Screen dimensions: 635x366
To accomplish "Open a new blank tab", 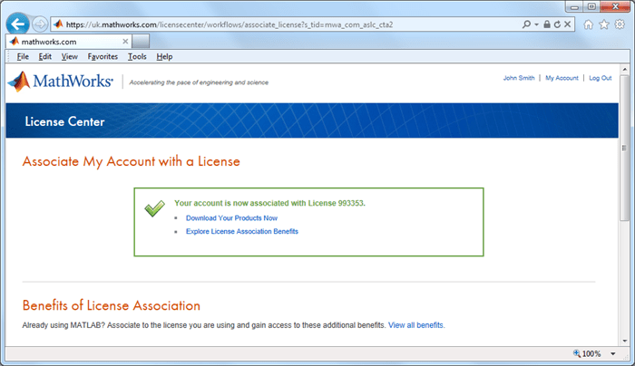I will tap(141, 42).
